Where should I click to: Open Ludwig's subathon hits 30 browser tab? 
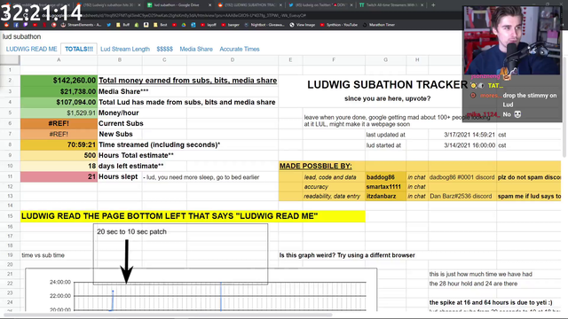(108, 5)
